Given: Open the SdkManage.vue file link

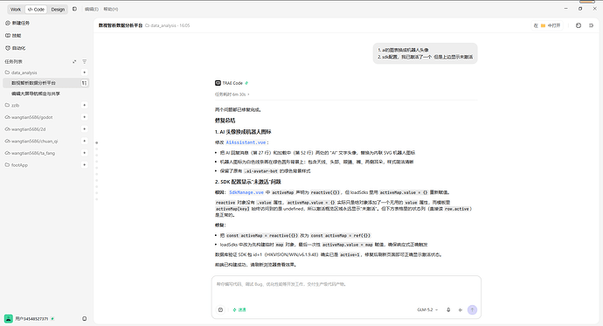Looking at the screenshot, I should [x=246, y=192].
